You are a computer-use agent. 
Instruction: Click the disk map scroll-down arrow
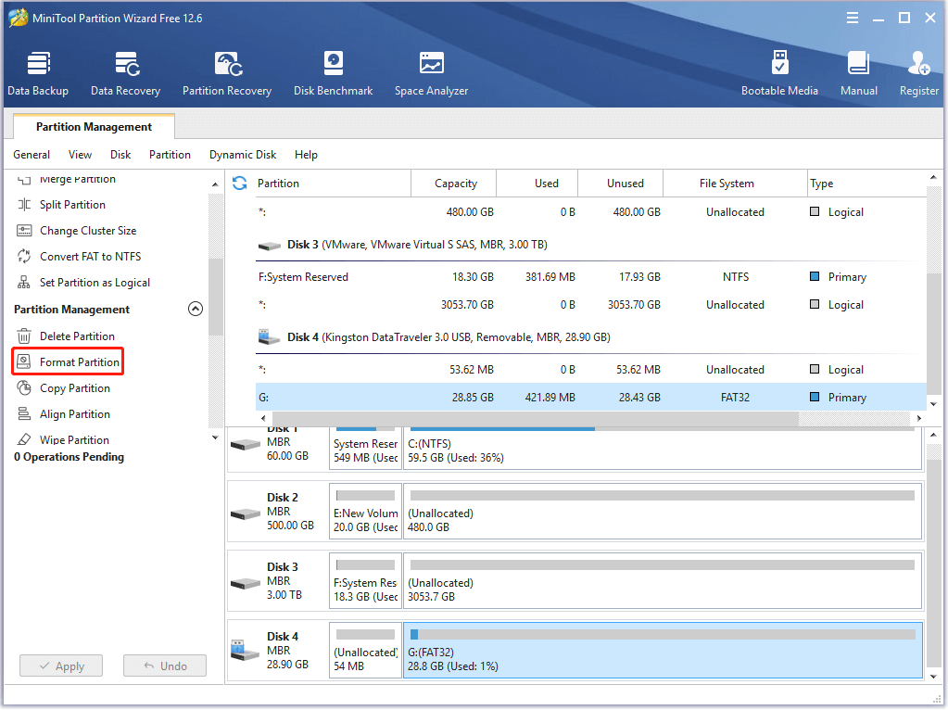pyautogui.click(x=933, y=677)
